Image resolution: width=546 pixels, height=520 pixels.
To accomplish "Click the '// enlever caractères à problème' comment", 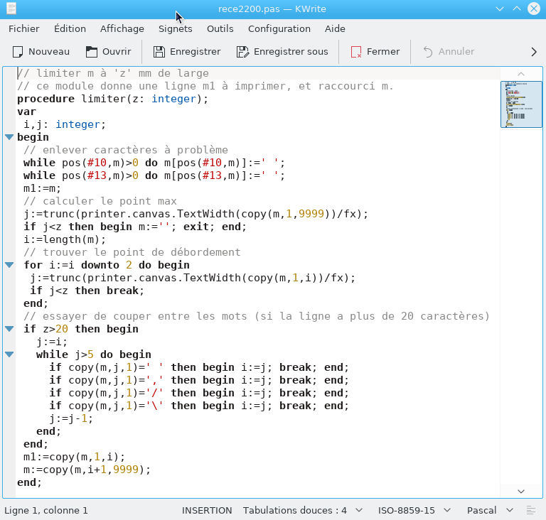I will [126, 150].
